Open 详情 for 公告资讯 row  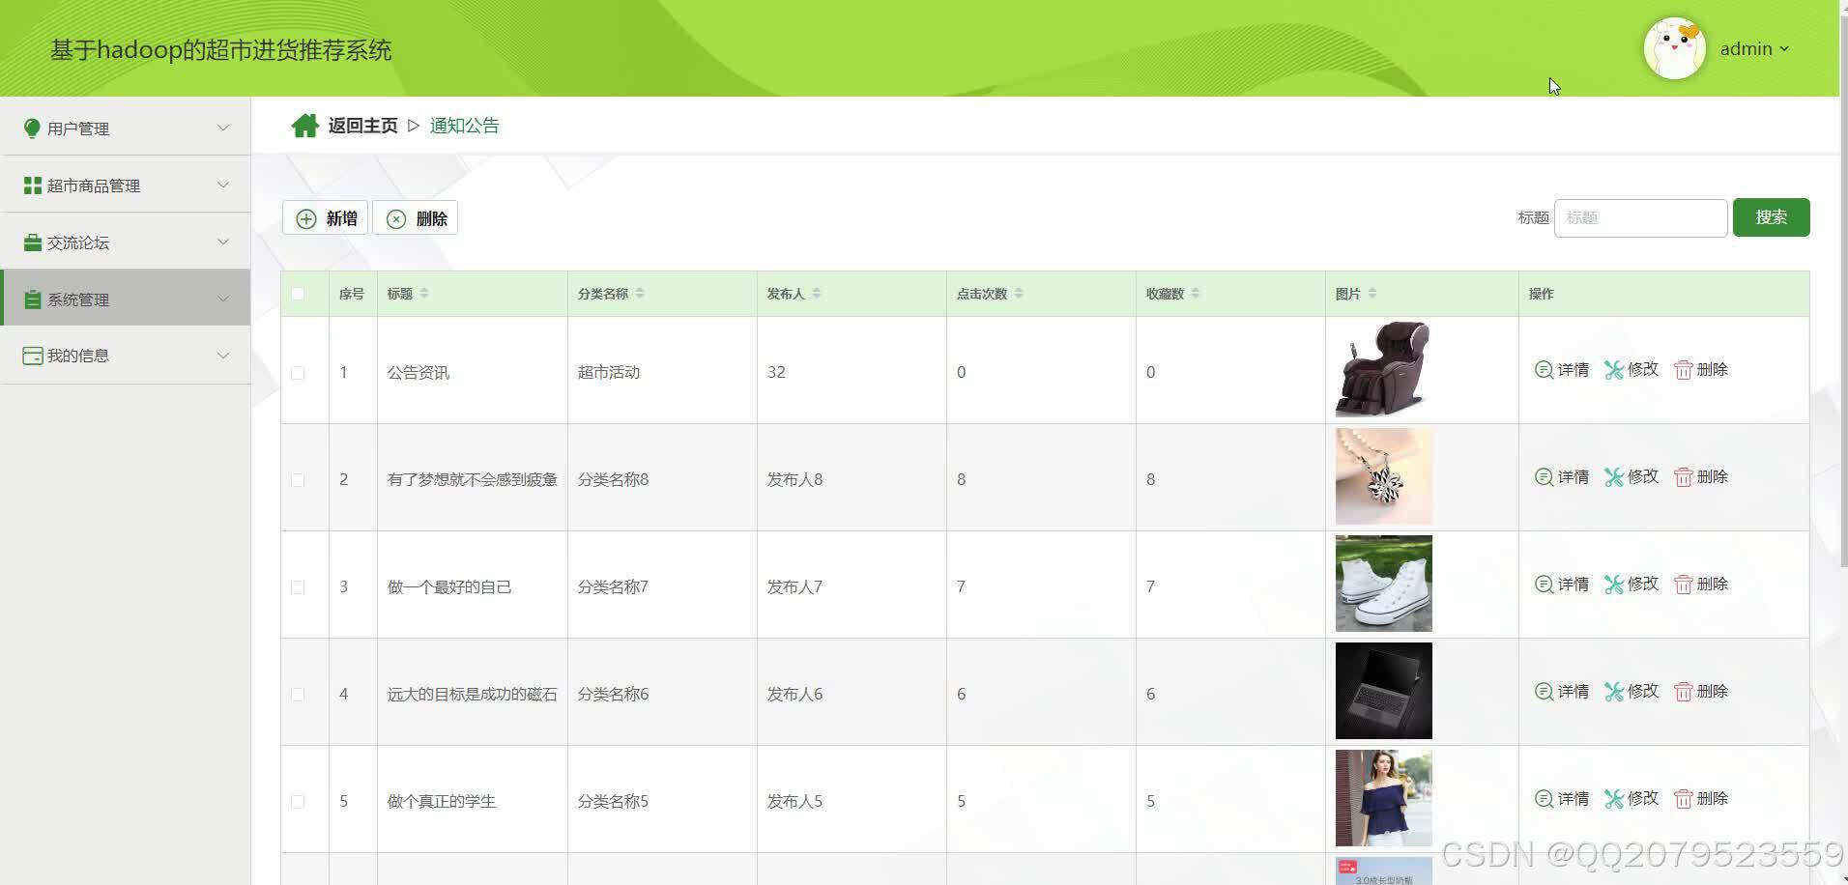pos(1562,370)
